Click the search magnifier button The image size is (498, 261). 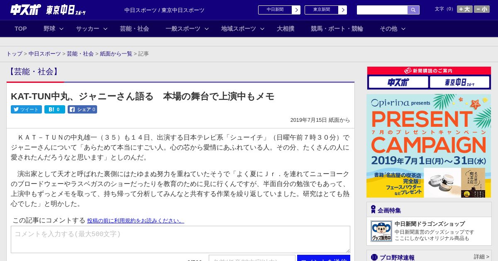point(413,10)
